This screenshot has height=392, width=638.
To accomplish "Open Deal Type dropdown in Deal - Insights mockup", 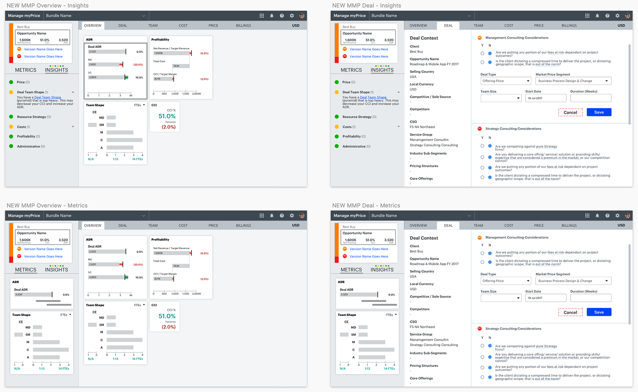I will click(x=506, y=81).
